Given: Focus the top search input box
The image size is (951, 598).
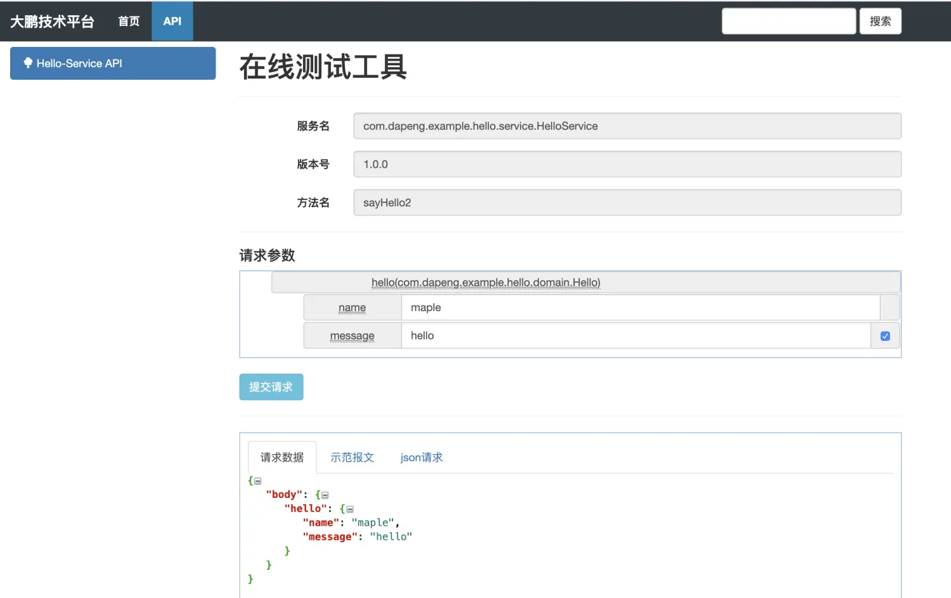Looking at the screenshot, I should [x=789, y=22].
